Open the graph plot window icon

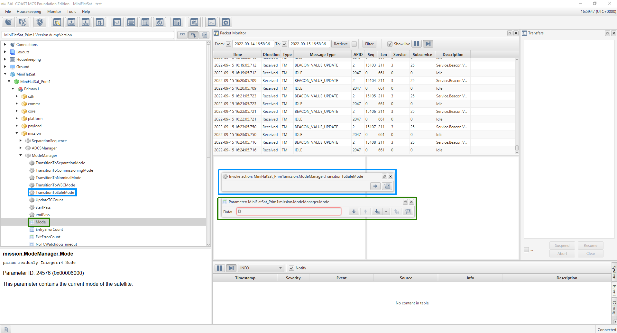tap(117, 22)
